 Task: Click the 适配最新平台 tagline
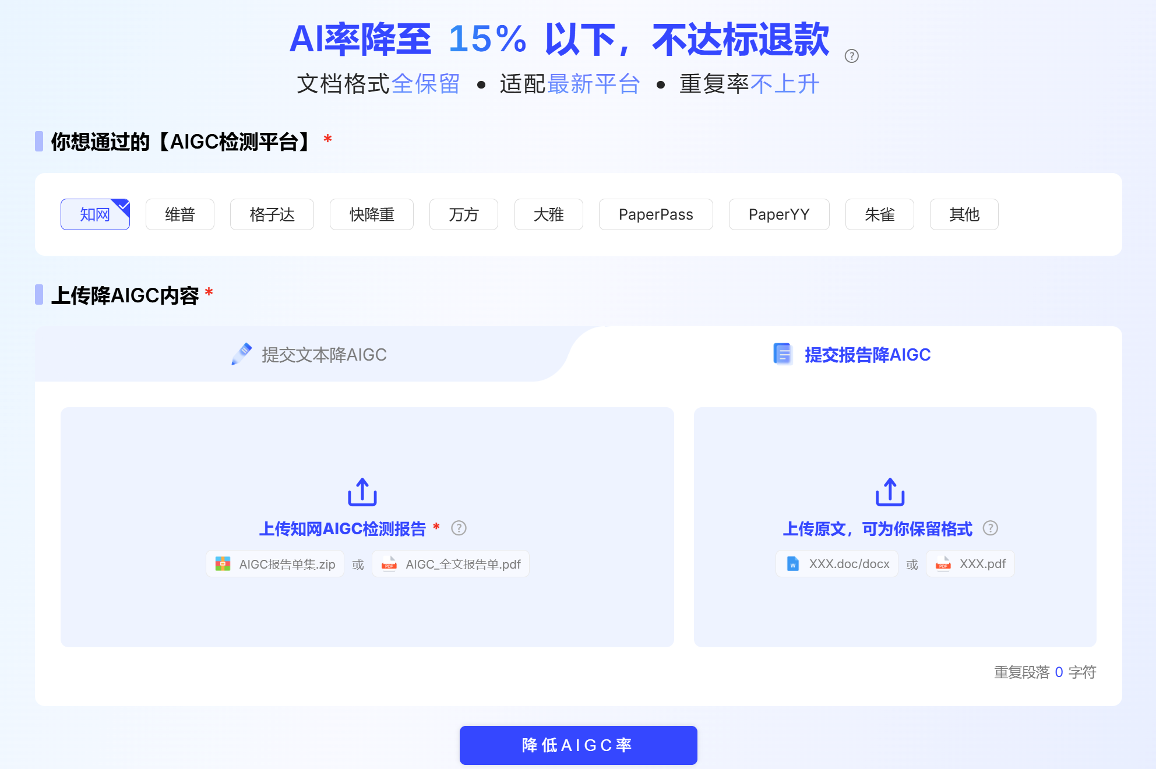click(570, 84)
